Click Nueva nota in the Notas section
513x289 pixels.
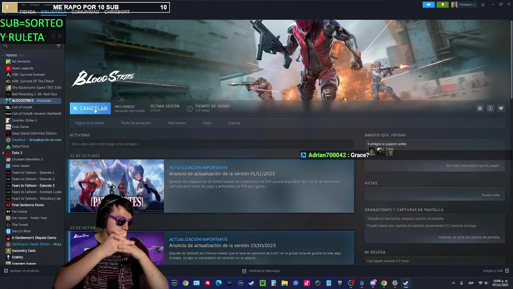[x=491, y=195]
